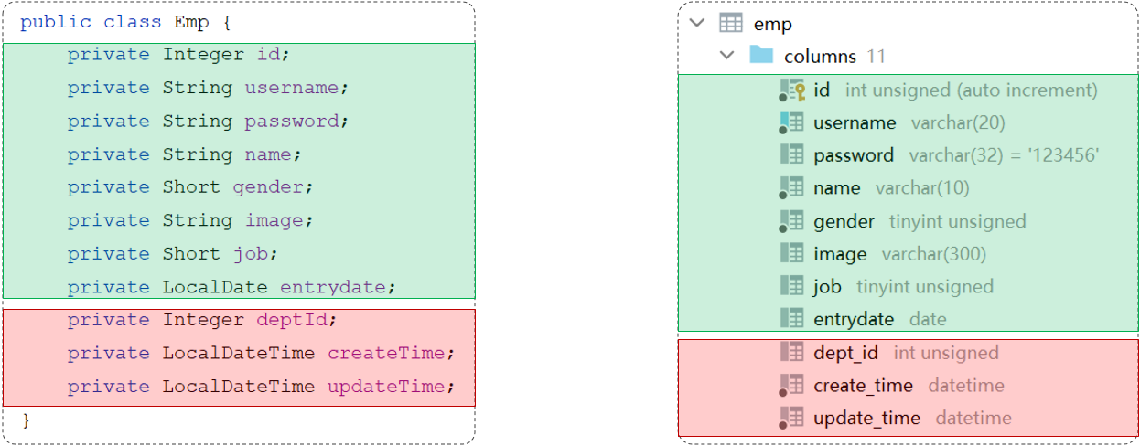Viewport: 1140px width, 446px height.
Task: Select the create_time datetime column
Action: [x=863, y=386]
